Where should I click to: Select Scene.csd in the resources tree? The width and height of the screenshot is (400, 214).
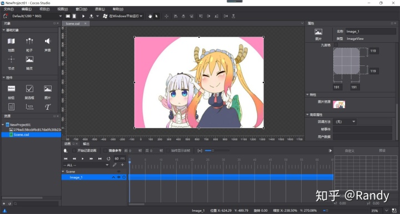click(x=31, y=135)
